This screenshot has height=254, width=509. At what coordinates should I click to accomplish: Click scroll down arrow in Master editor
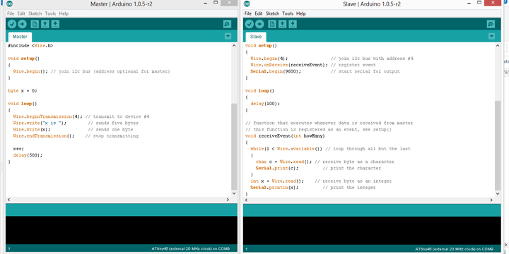(234, 193)
